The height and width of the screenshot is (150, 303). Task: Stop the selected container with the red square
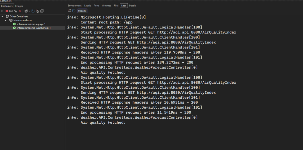7,11
